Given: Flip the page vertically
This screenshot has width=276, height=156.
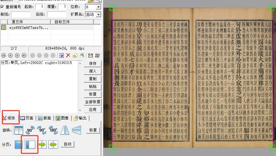Looking at the screenshot, I should [x=76, y=130].
